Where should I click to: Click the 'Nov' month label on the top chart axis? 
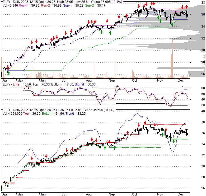click(x=160, y=80)
